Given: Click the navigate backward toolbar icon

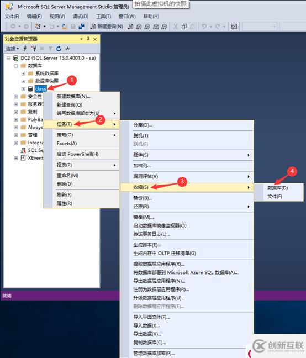Looking at the screenshot, I should (x=13, y=27).
